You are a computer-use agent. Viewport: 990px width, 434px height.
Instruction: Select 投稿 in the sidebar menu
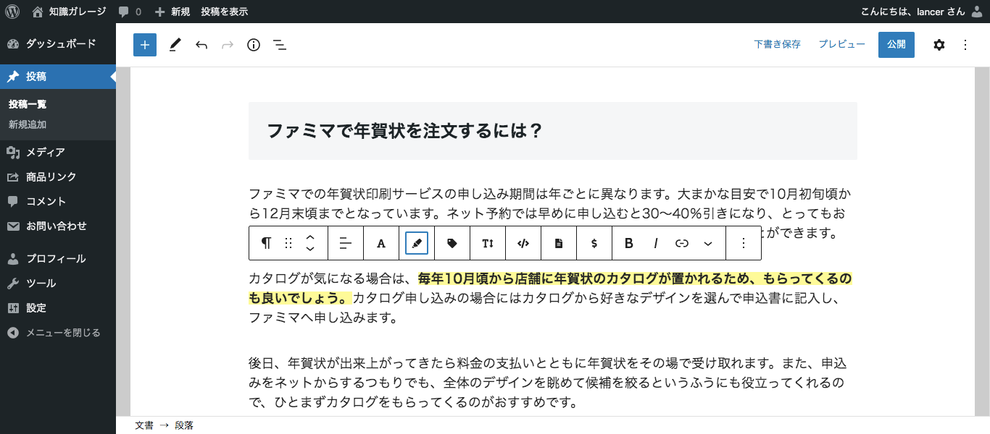[x=58, y=77]
